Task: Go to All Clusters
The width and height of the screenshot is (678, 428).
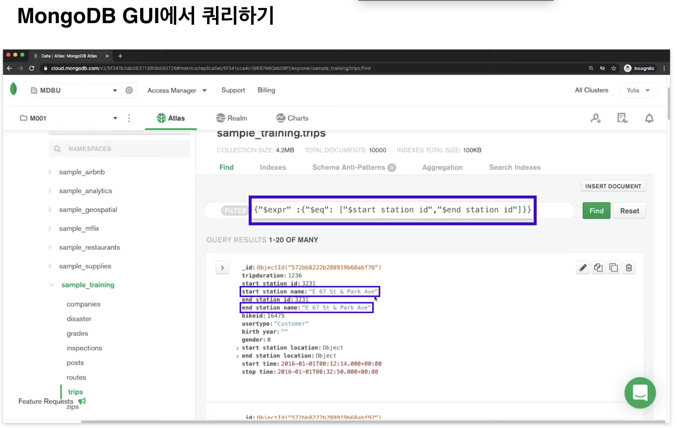Action: [x=591, y=90]
